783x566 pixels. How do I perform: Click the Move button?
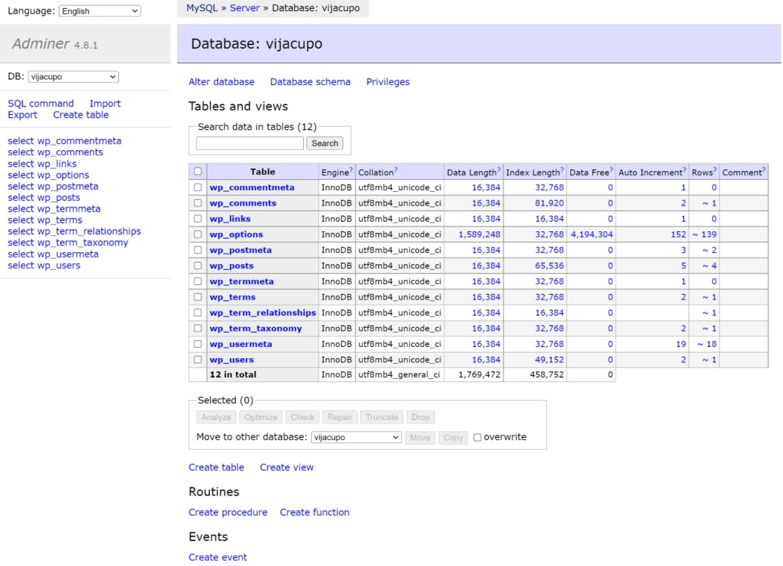pos(420,438)
